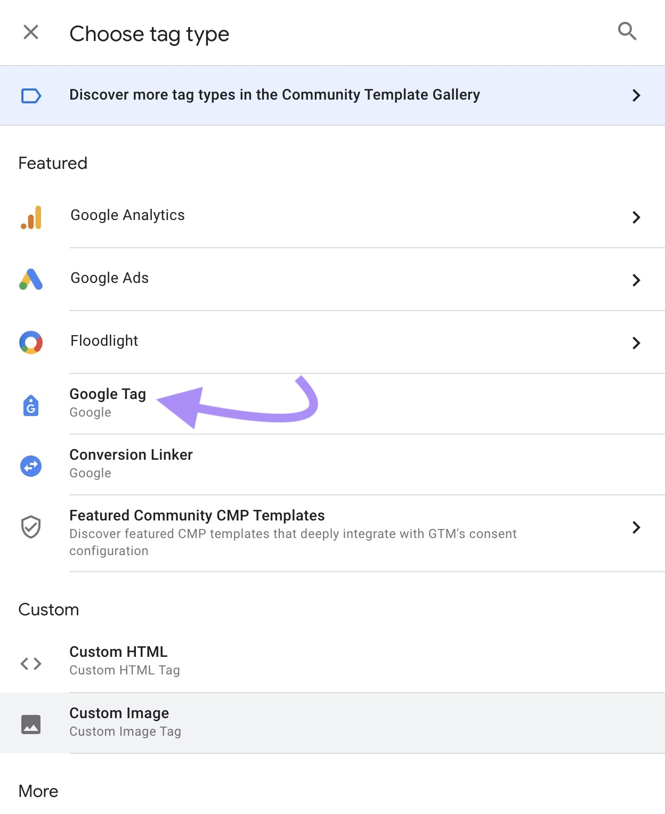Select the Custom Image tag type
Screen dimensions: 665x814
coord(119,721)
